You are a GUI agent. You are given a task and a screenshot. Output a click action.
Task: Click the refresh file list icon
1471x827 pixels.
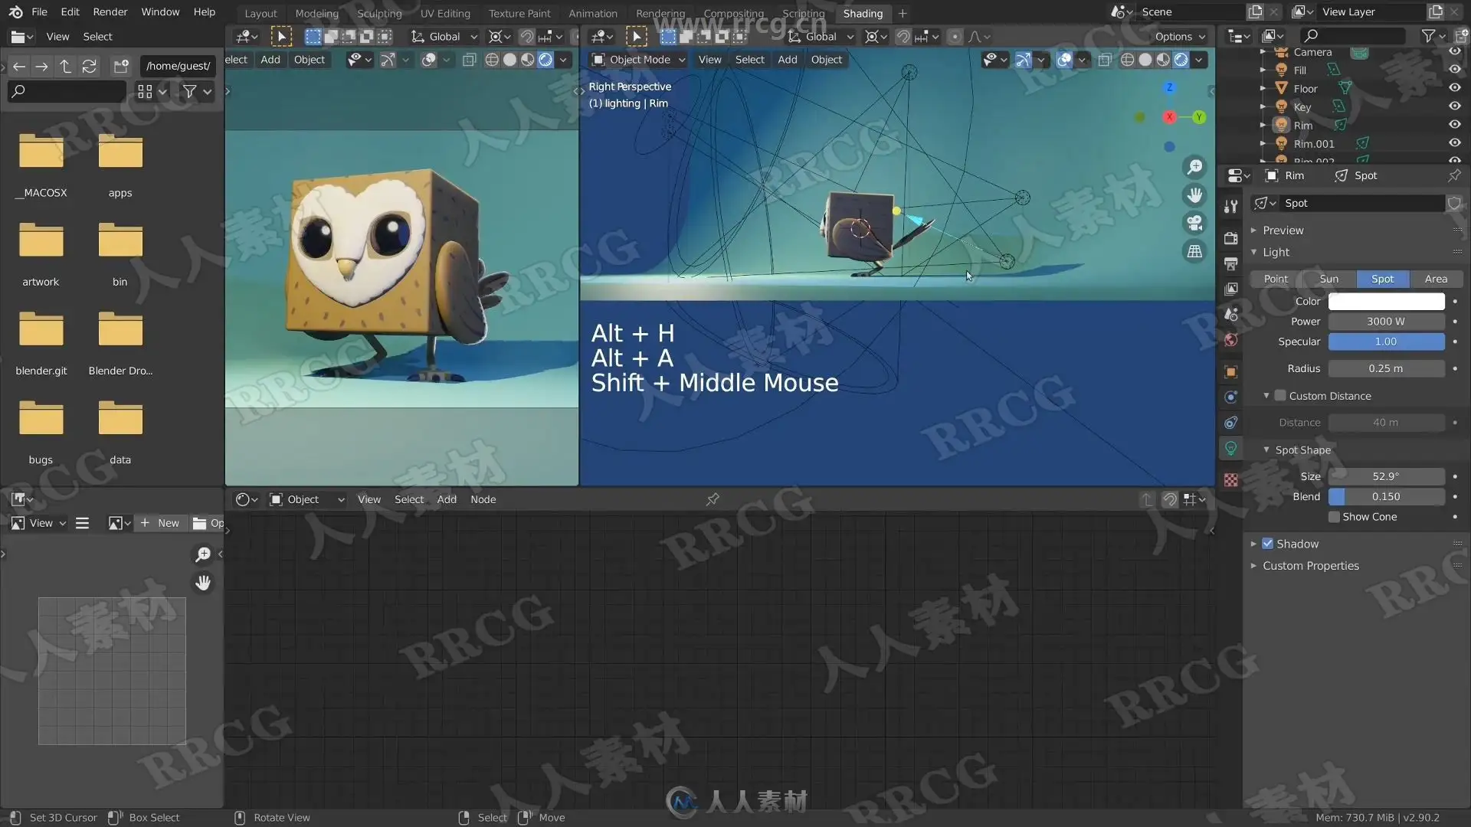click(90, 67)
